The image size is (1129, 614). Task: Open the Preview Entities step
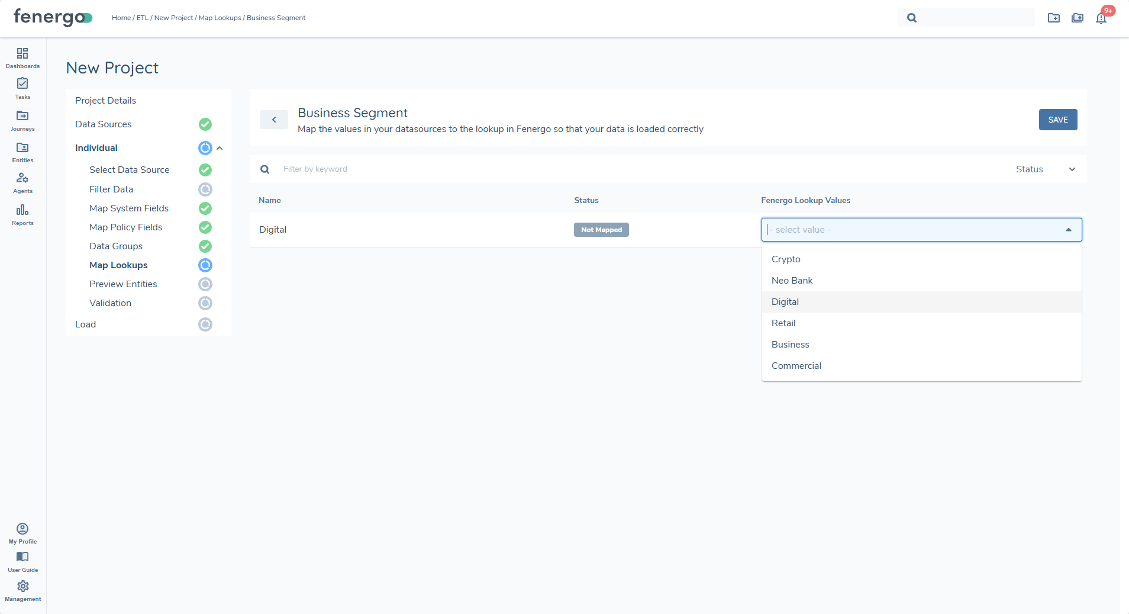[x=123, y=284]
